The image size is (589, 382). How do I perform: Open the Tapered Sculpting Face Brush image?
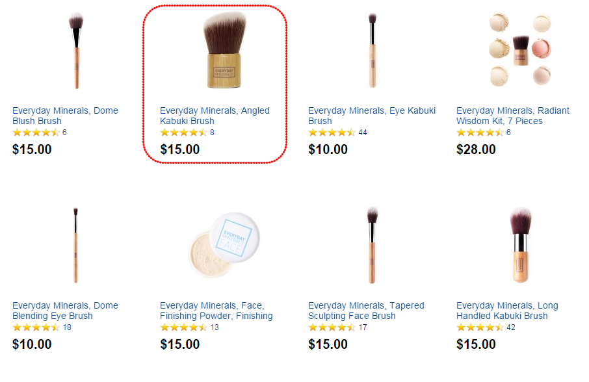(372, 245)
